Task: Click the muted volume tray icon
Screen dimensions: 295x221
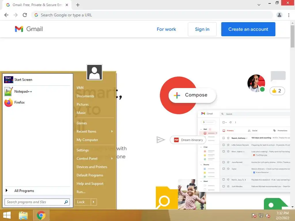Action: (268, 215)
